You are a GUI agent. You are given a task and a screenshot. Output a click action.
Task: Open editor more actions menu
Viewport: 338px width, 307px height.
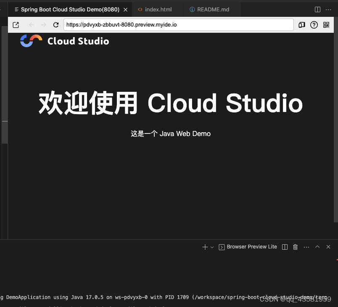[x=328, y=10]
